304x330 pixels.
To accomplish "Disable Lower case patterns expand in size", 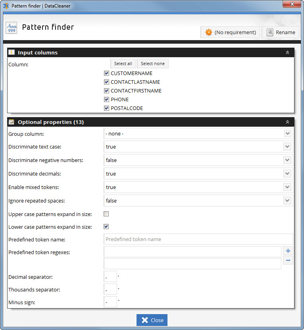I will click(106, 227).
